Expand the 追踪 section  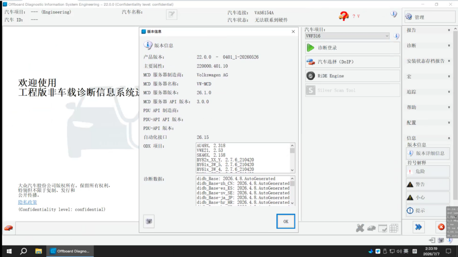tap(428, 92)
